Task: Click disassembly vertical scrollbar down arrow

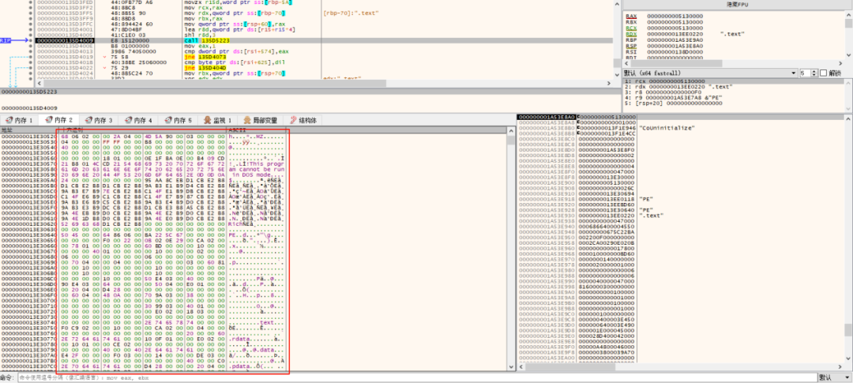Action: click(618, 76)
